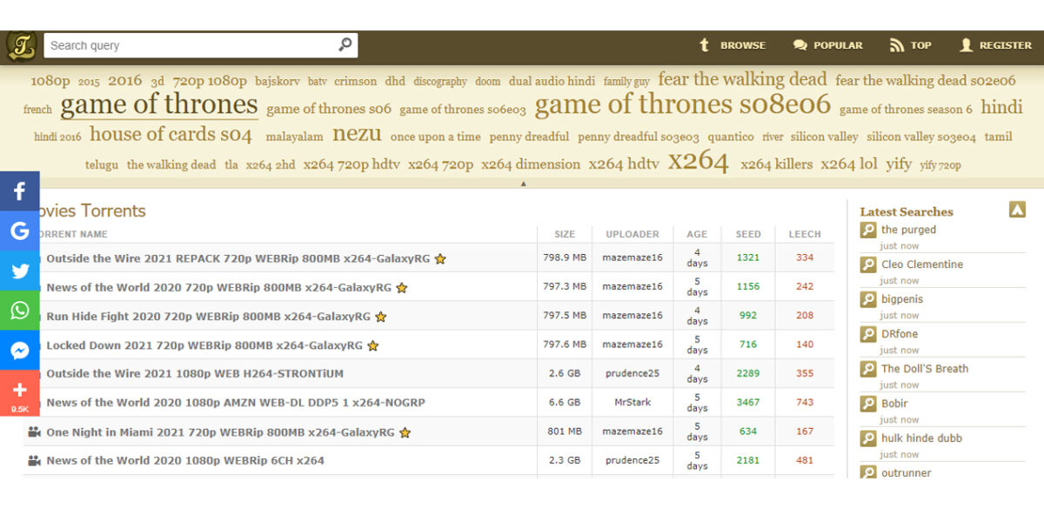The height and width of the screenshot is (508, 1044).
Task: Share on Facebook
Action: click(20, 190)
